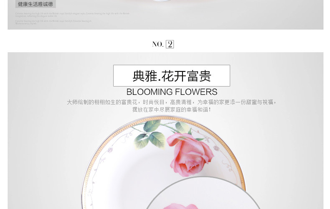Click the line 摆放在家中尽展家庭的幸福和谐
The height and width of the screenshot is (209, 330).
coord(172,110)
